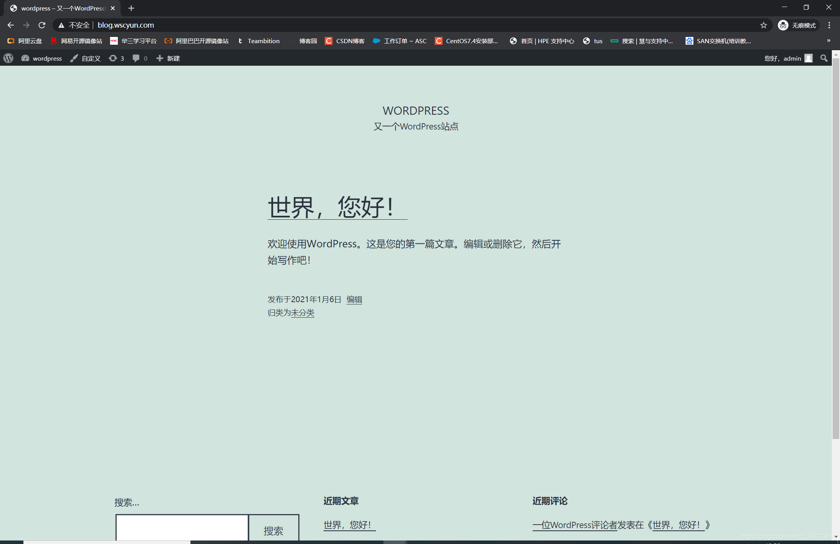Click the vertical scrollbar thumb
840x544 pixels.
tap(836, 249)
